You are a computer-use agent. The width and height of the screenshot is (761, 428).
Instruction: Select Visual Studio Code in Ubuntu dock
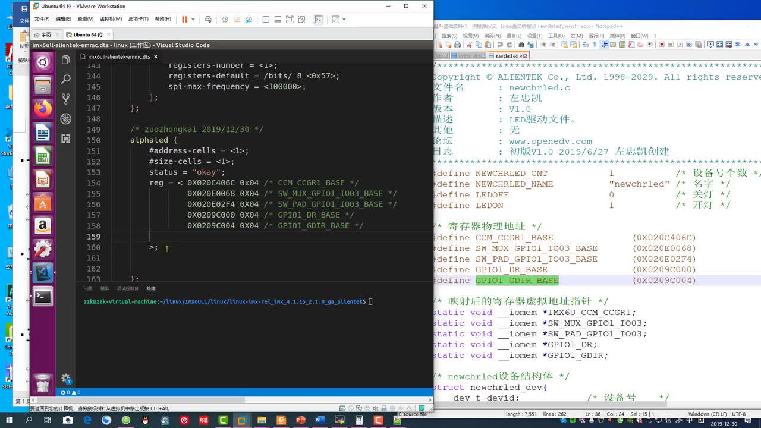coord(42,273)
